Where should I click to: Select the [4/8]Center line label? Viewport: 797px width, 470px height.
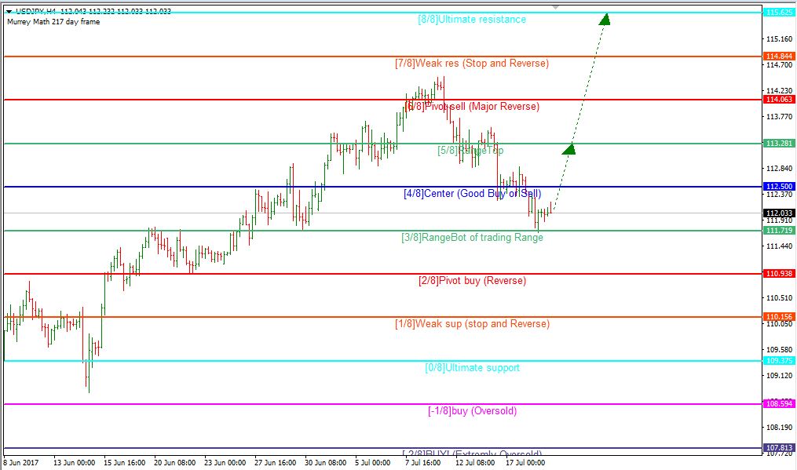[x=472, y=194]
